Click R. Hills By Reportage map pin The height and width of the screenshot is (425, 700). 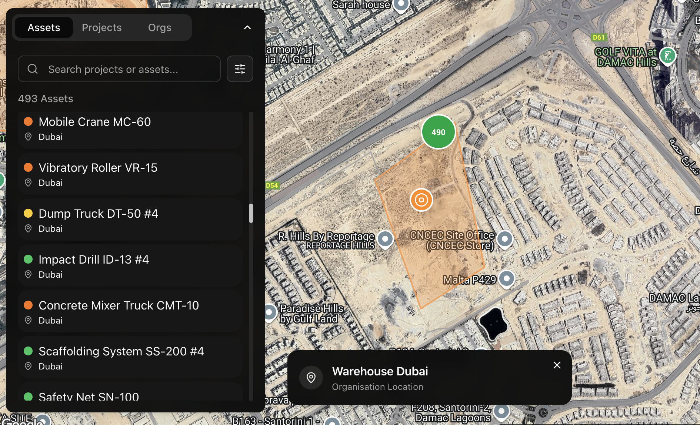[385, 239]
